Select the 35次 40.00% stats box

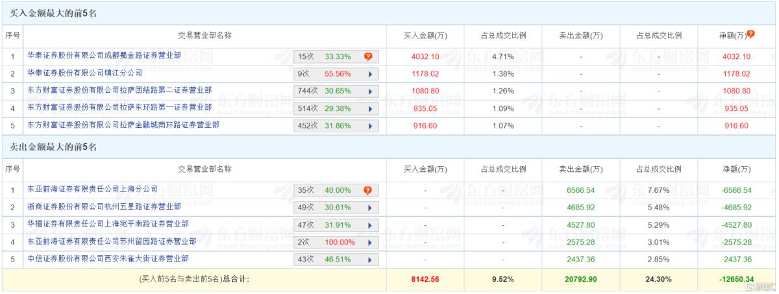pyautogui.click(x=336, y=190)
